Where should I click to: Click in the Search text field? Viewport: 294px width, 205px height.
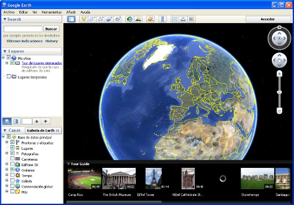click(23, 29)
